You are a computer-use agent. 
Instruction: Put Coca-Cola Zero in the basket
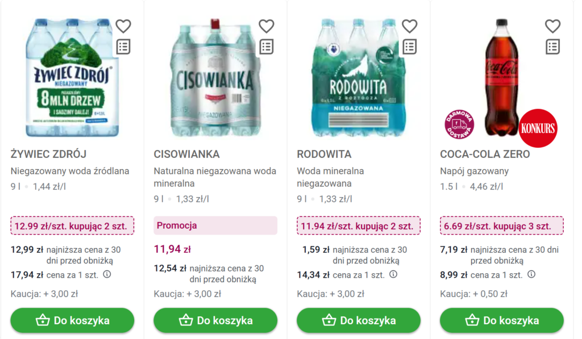[x=502, y=320]
